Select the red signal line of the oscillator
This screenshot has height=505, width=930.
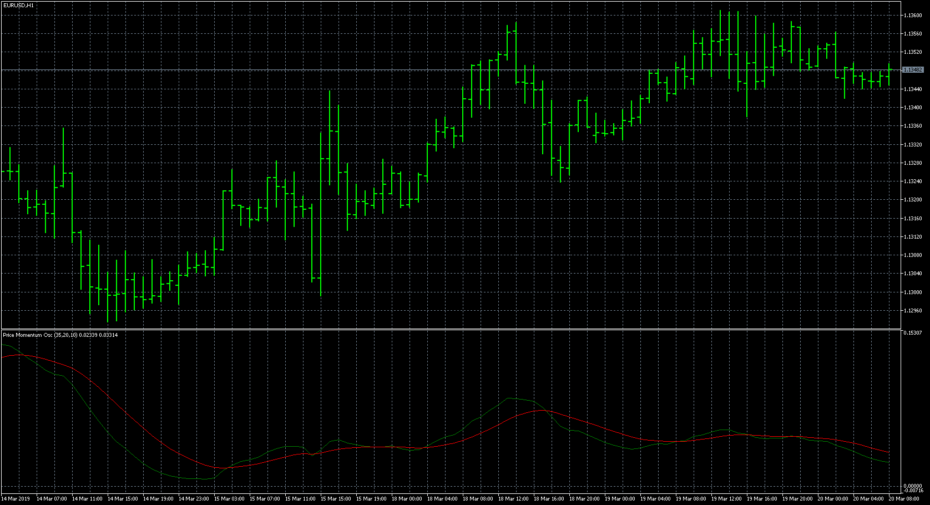point(538,412)
